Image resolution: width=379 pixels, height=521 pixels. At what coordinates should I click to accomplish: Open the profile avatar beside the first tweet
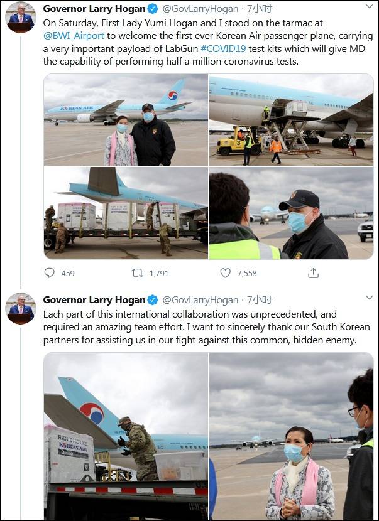(20, 17)
